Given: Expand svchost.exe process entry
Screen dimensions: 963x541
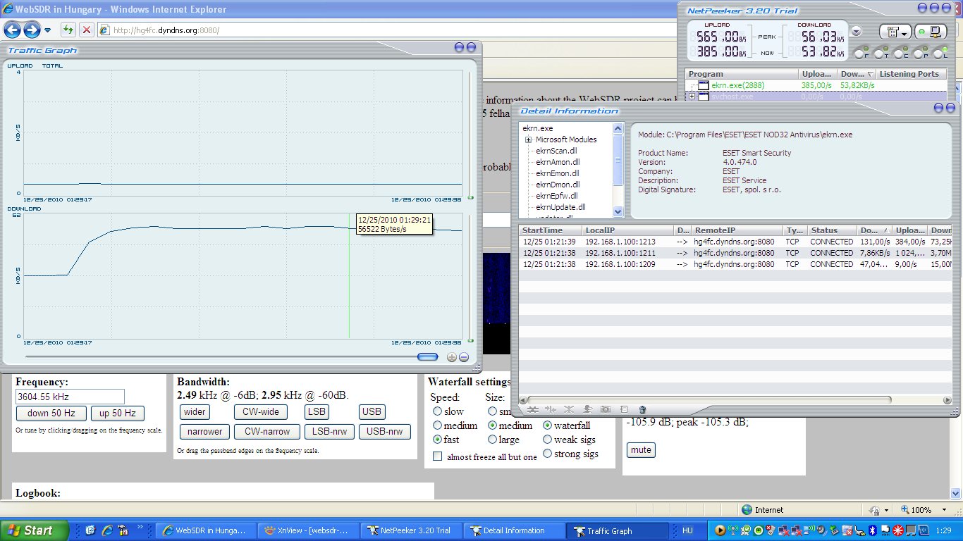Looking at the screenshot, I should [x=692, y=97].
